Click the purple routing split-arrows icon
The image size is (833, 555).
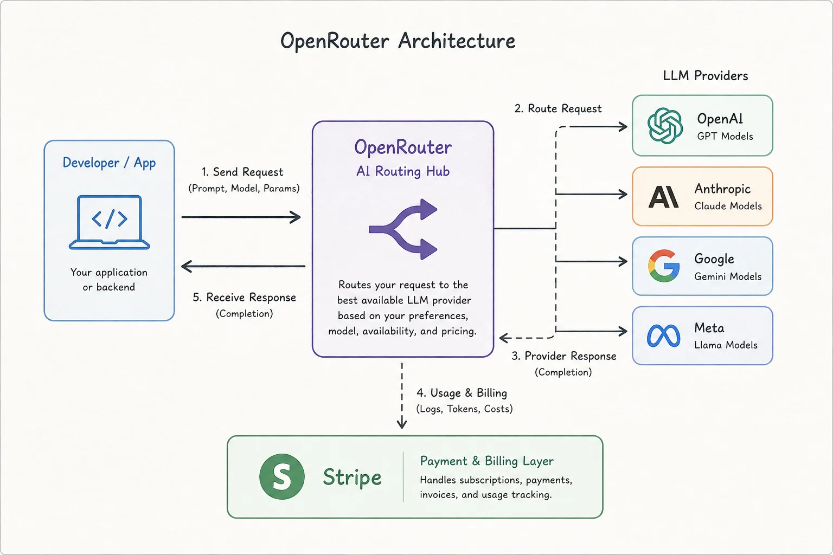point(403,229)
